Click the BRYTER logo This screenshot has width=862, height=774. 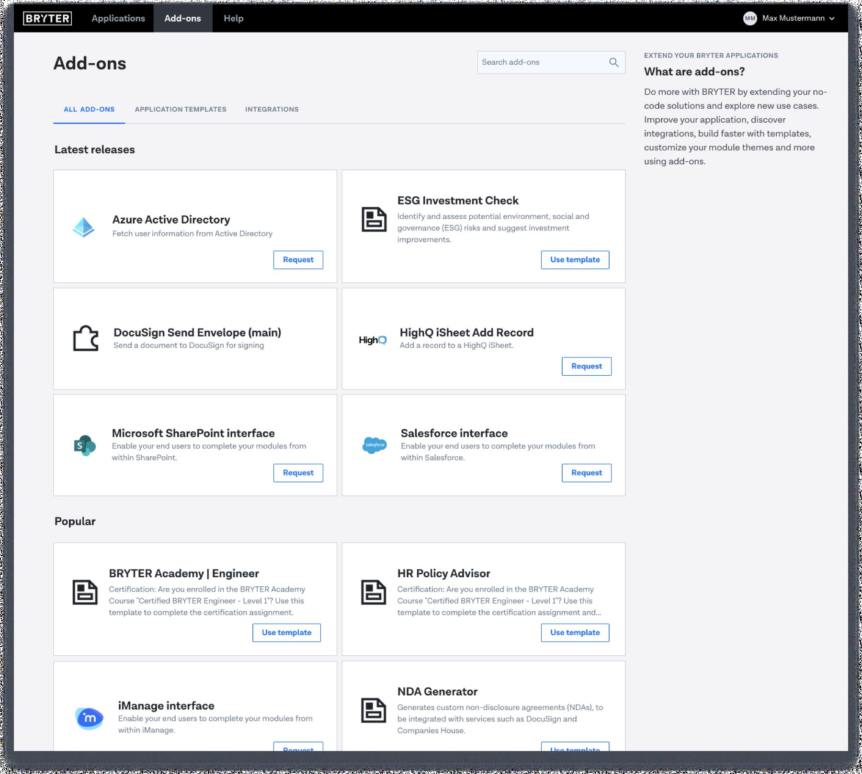click(47, 18)
